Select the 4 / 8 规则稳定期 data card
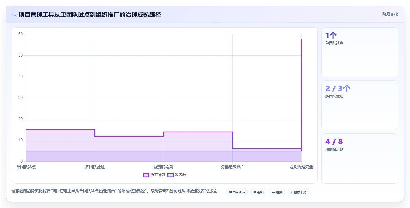410x208 pixels. [360, 159]
